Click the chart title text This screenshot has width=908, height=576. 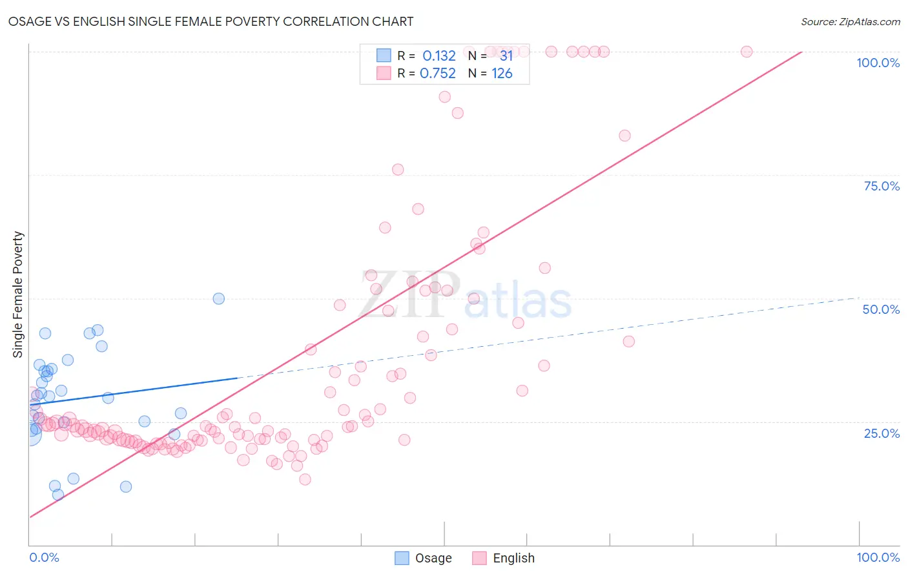tap(211, 21)
